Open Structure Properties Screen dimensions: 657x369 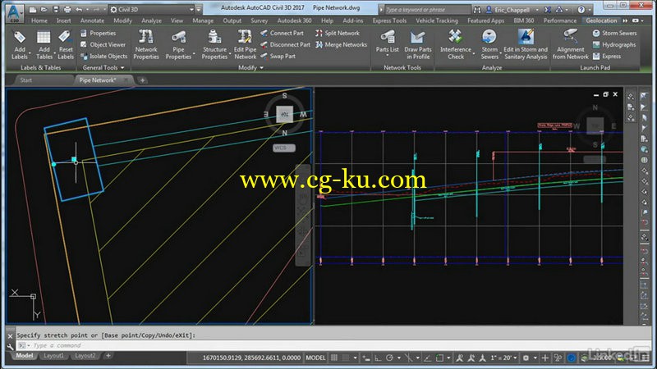click(214, 45)
